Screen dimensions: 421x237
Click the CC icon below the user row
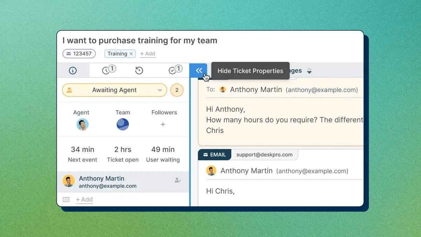[x=66, y=199]
